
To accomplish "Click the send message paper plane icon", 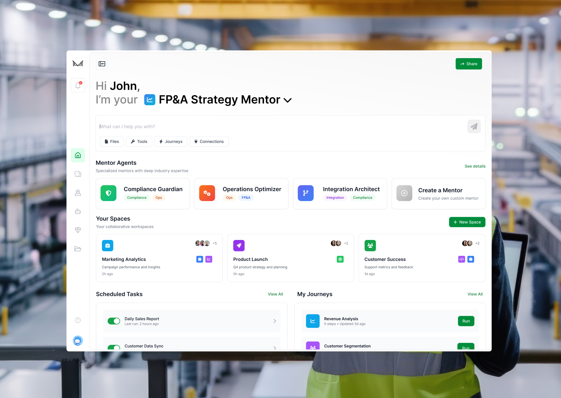I will click(473, 126).
